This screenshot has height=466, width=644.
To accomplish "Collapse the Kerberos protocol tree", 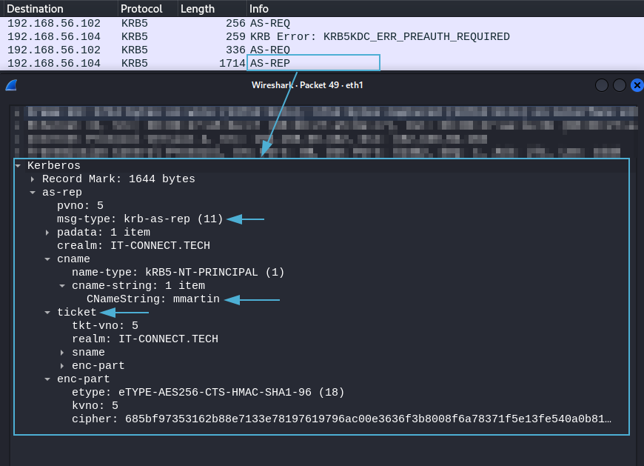I will pyautogui.click(x=19, y=166).
